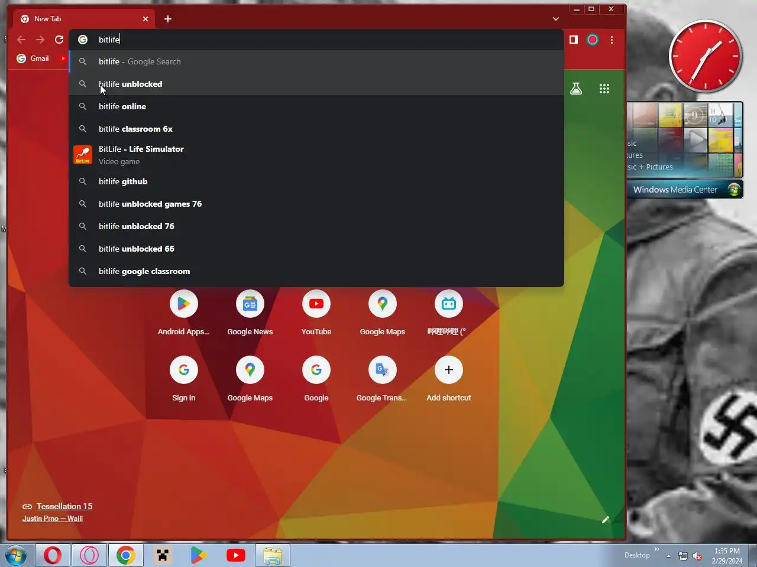
Task: Reload the page with the refresh icon
Action: (59, 40)
